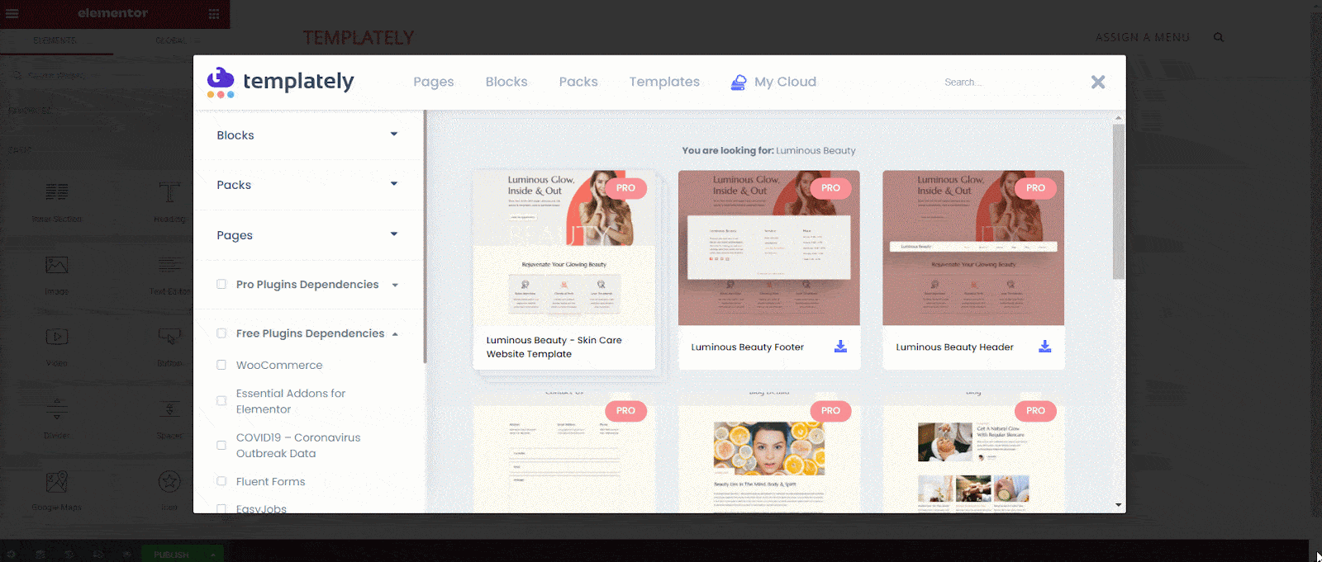Select the Divider widget in Elementor panel
The width and height of the screenshot is (1322, 562).
coord(57,418)
